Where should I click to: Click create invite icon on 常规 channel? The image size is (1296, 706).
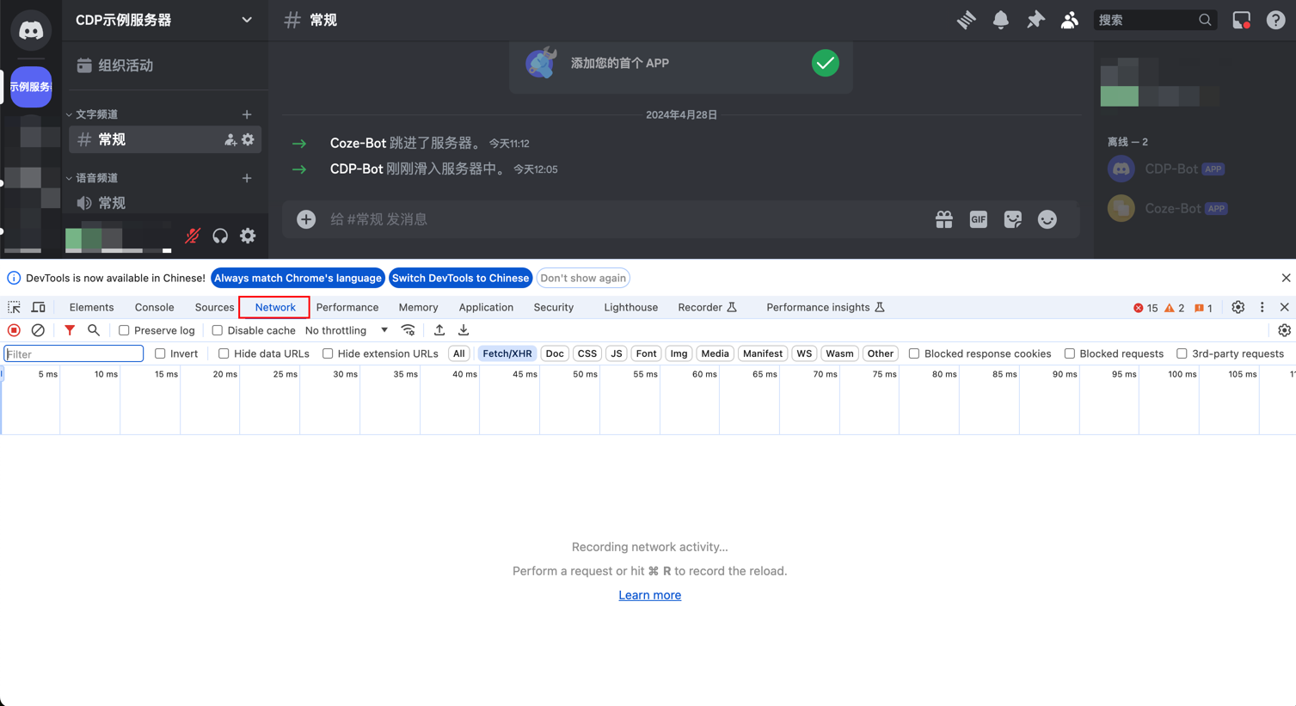click(x=230, y=139)
